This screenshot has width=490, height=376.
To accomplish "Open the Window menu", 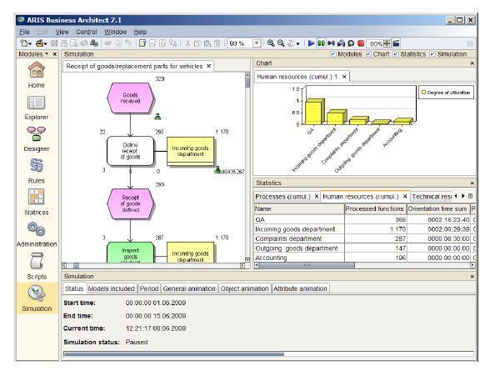I will click(x=115, y=32).
